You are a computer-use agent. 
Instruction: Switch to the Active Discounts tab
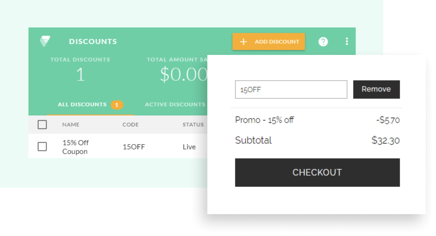point(175,105)
